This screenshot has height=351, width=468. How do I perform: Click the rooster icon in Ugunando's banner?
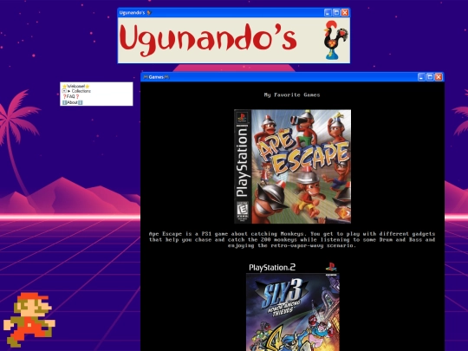(335, 40)
